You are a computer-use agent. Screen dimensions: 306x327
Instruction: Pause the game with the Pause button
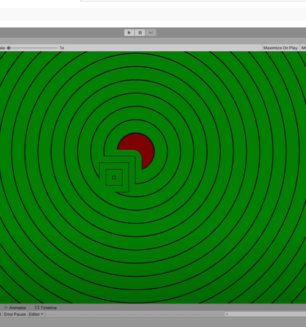140,33
